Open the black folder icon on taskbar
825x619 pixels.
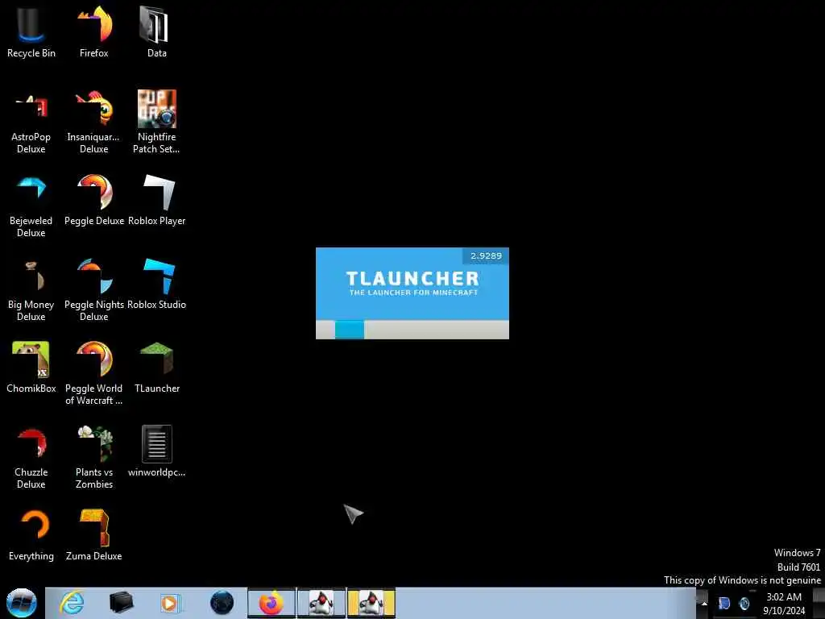(122, 603)
